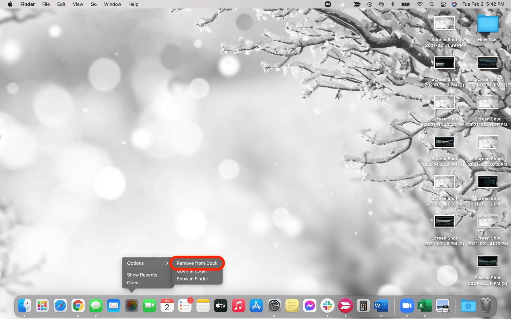Open the Screen Shot thumbnail dated 1.39 PM
511x319 pixels.
click(444, 23)
